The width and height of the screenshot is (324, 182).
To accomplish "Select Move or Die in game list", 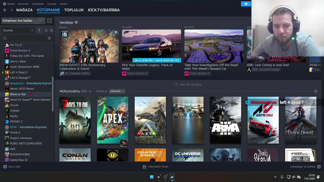I will click(27, 94).
